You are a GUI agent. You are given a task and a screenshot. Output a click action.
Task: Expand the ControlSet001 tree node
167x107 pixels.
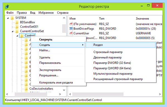[x=13, y=27]
